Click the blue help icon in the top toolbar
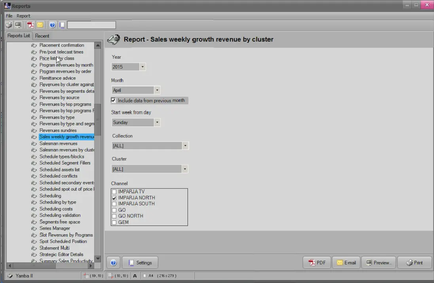The height and width of the screenshot is (283, 434). point(52,25)
